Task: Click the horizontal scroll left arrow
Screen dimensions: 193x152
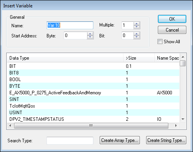Action: coord(11,125)
